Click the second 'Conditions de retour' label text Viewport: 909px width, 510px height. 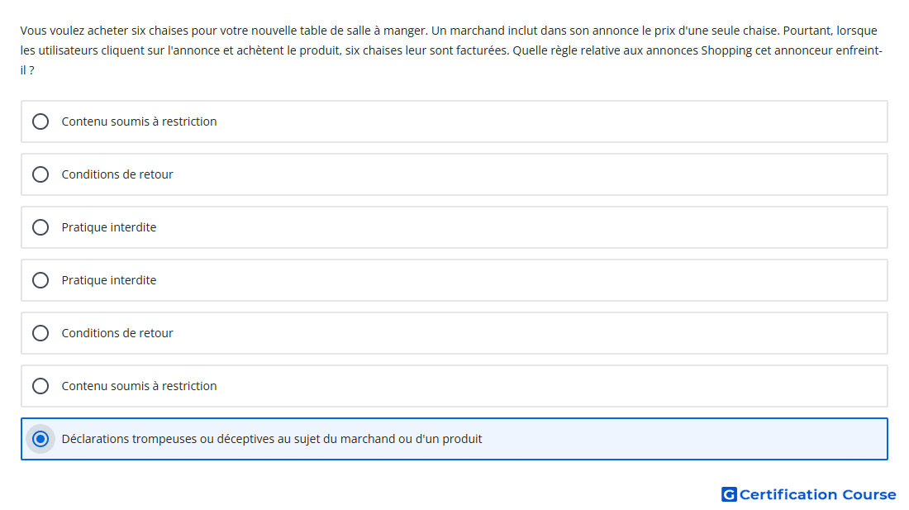[x=117, y=333]
